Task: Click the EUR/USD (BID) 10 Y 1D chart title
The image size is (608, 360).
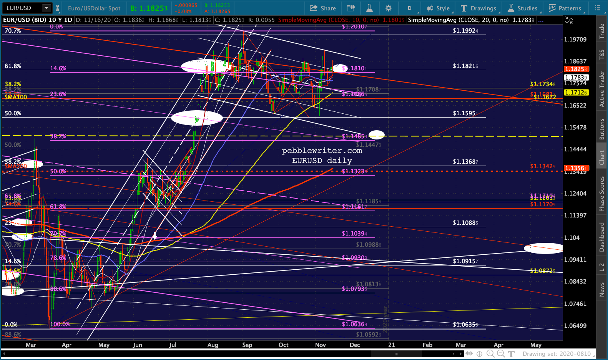Action: coord(38,20)
